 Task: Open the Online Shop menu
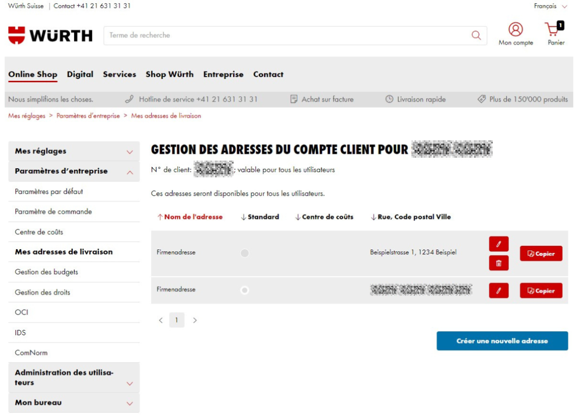pos(33,75)
